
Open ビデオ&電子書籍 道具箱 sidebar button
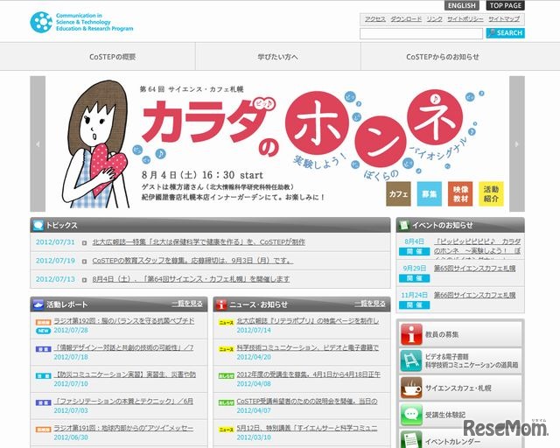460,360
